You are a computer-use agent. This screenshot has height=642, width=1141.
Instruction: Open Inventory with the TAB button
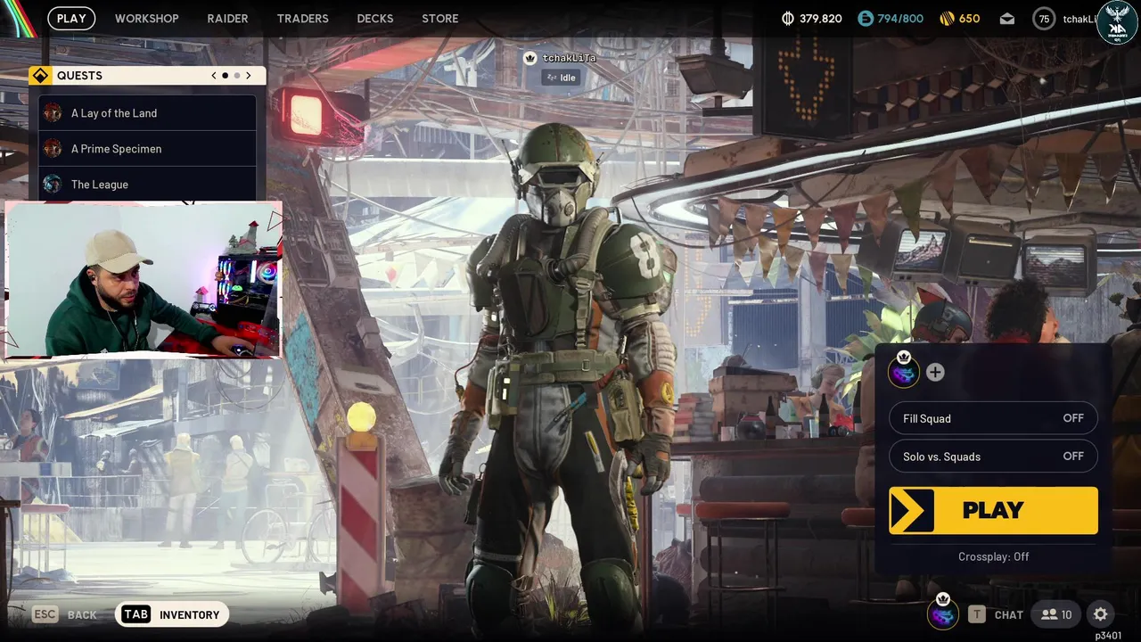click(172, 614)
